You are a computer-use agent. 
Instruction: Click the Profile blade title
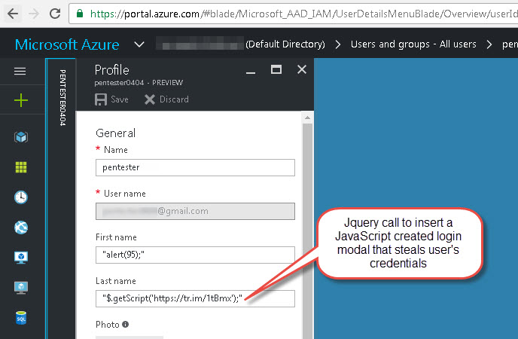(x=111, y=70)
